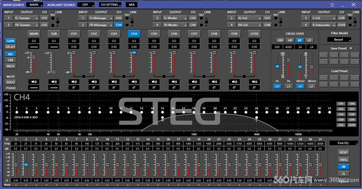The width and height of the screenshot is (362, 189).
Task: Toggle the link box for CH1 and CH2
Action: tap(58, 22)
